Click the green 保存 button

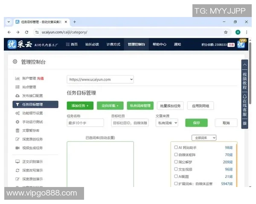tap(196, 123)
